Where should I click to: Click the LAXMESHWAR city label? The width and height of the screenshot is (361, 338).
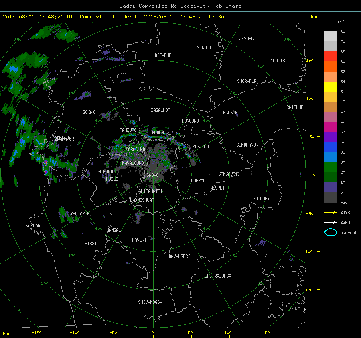pyautogui.click(x=142, y=200)
